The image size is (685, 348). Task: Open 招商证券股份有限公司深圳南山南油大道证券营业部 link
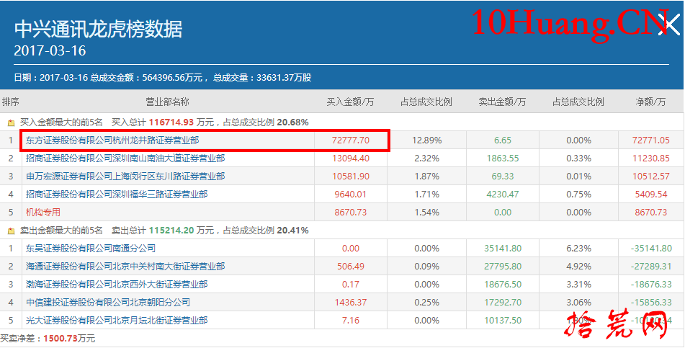click(125, 159)
